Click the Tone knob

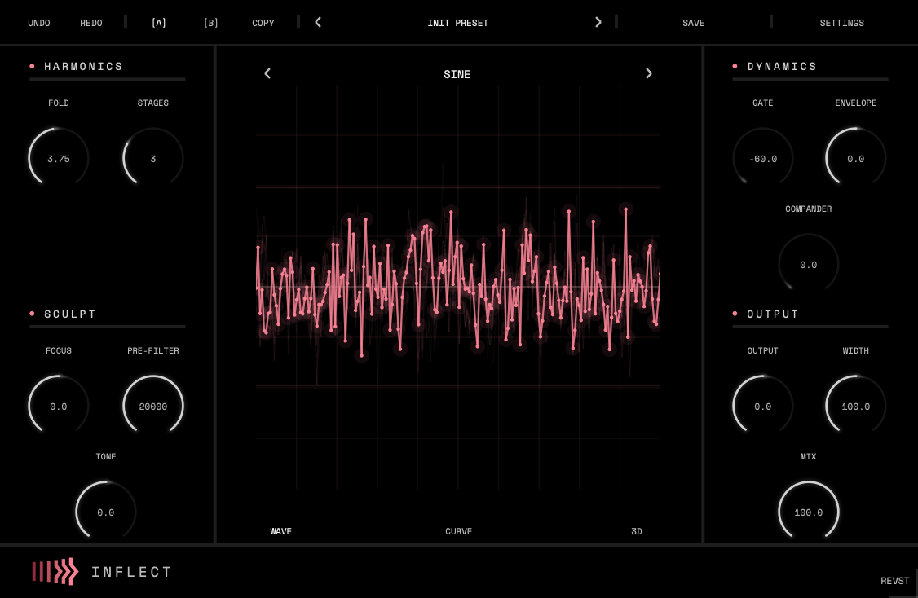coord(105,512)
